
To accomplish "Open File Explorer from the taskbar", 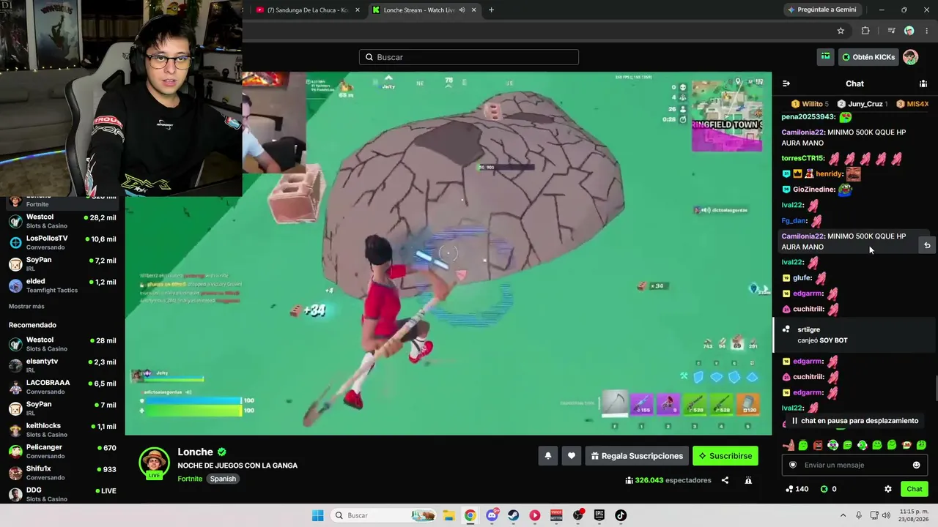I will pos(448,515).
